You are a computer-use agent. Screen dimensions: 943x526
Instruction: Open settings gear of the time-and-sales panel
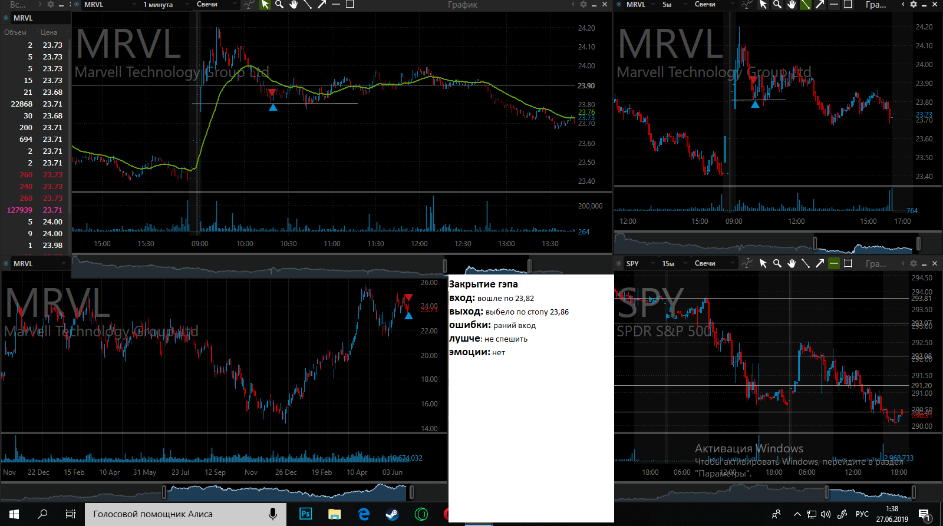click(51, 4)
